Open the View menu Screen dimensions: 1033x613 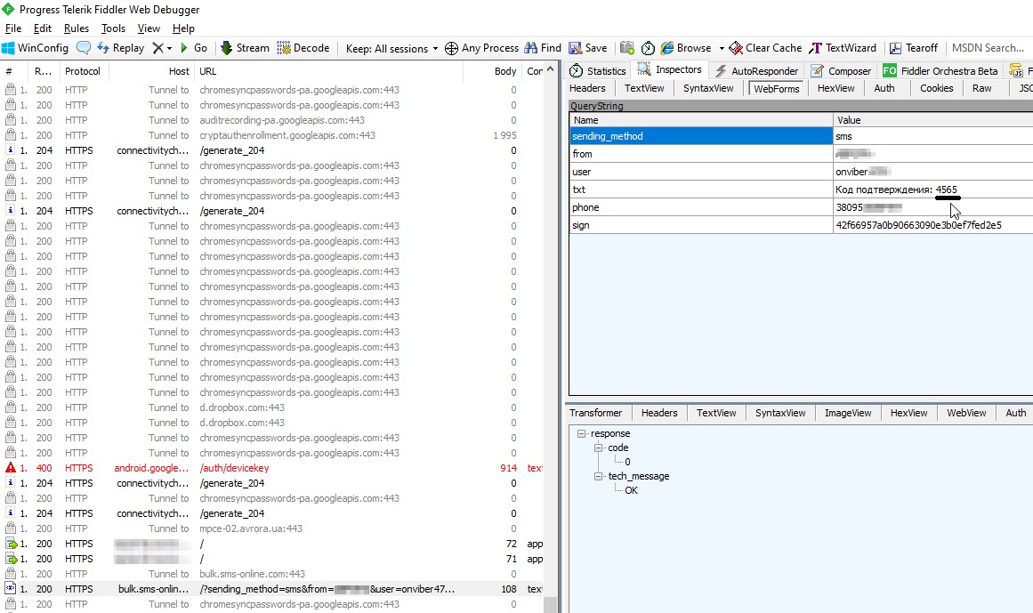tap(149, 28)
